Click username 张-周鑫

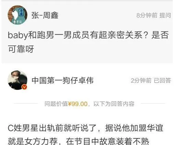(45, 15)
